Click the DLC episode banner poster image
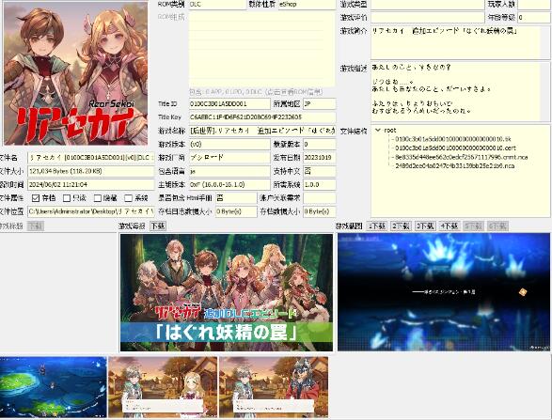 point(227,292)
